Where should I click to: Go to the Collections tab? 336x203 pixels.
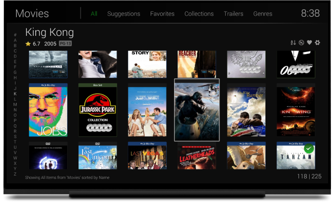199,13
